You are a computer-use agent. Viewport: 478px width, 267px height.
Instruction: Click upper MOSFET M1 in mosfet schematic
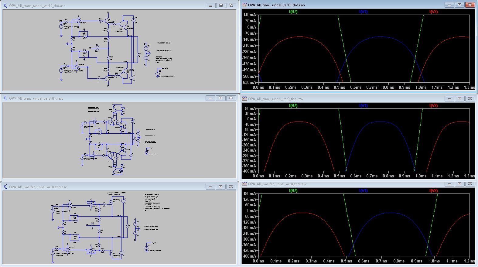click(111, 202)
